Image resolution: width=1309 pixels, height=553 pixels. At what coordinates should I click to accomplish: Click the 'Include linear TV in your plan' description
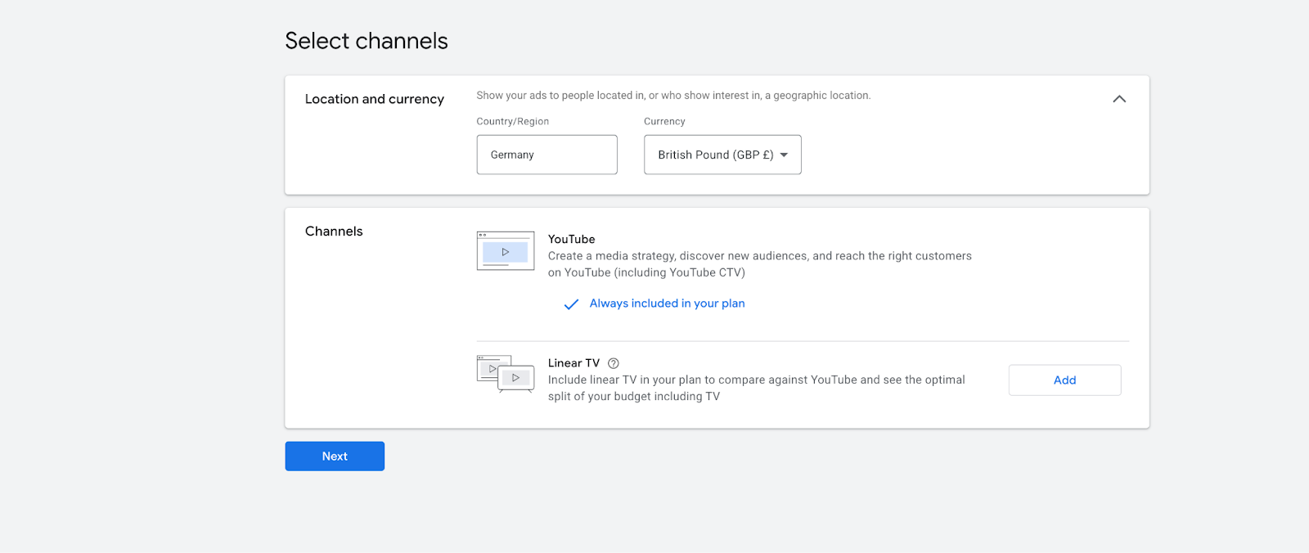(x=757, y=388)
